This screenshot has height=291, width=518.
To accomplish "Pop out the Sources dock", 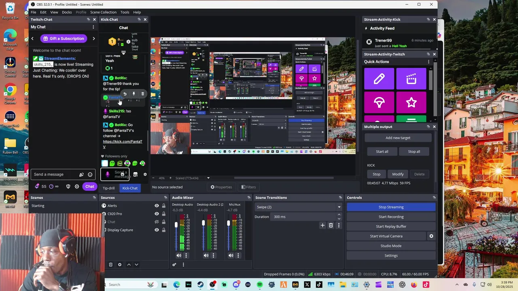I will (165, 198).
